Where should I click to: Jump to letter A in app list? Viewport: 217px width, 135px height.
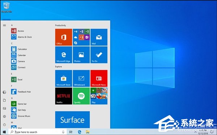point(12,25)
